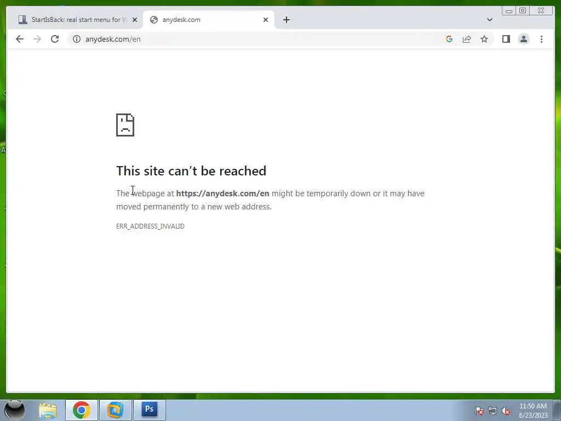
Task: Click the network tray icon
Action: click(493, 411)
